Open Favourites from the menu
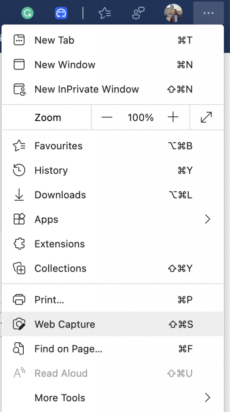The width and height of the screenshot is (230, 412). tap(113, 146)
